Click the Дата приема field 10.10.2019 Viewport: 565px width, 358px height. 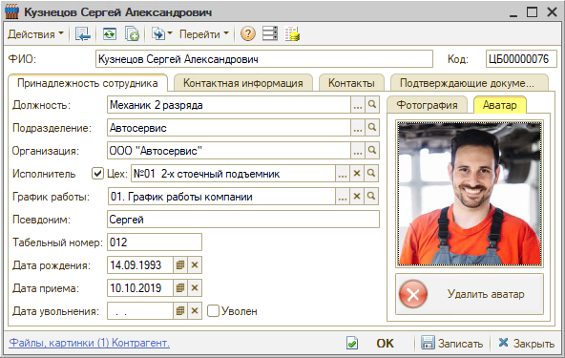[x=140, y=288]
